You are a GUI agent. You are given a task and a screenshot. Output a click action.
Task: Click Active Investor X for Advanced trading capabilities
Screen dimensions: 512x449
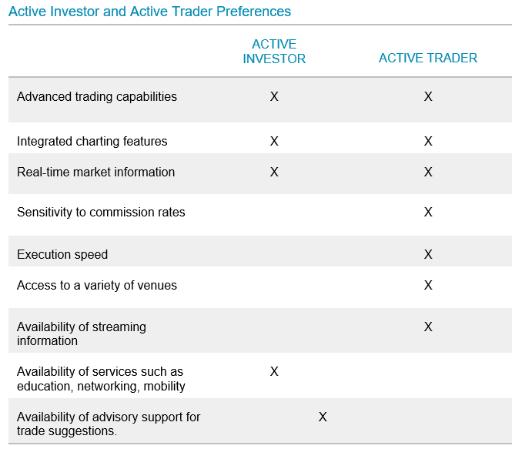[x=274, y=97]
